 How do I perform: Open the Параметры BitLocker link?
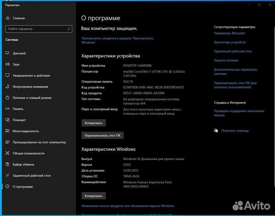pyautogui.click(x=229, y=33)
